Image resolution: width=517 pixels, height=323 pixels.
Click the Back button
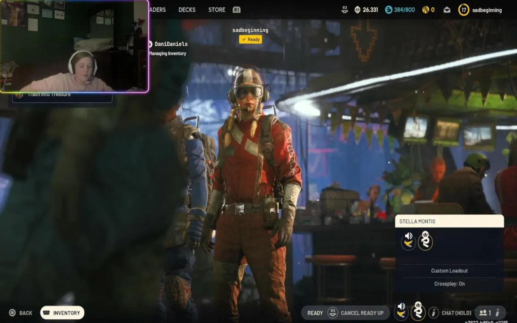click(x=21, y=313)
